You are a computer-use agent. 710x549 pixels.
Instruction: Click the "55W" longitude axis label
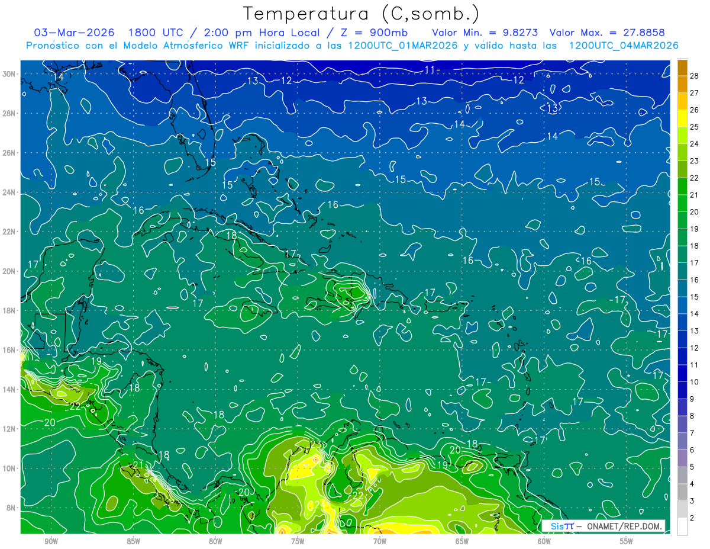click(x=627, y=541)
